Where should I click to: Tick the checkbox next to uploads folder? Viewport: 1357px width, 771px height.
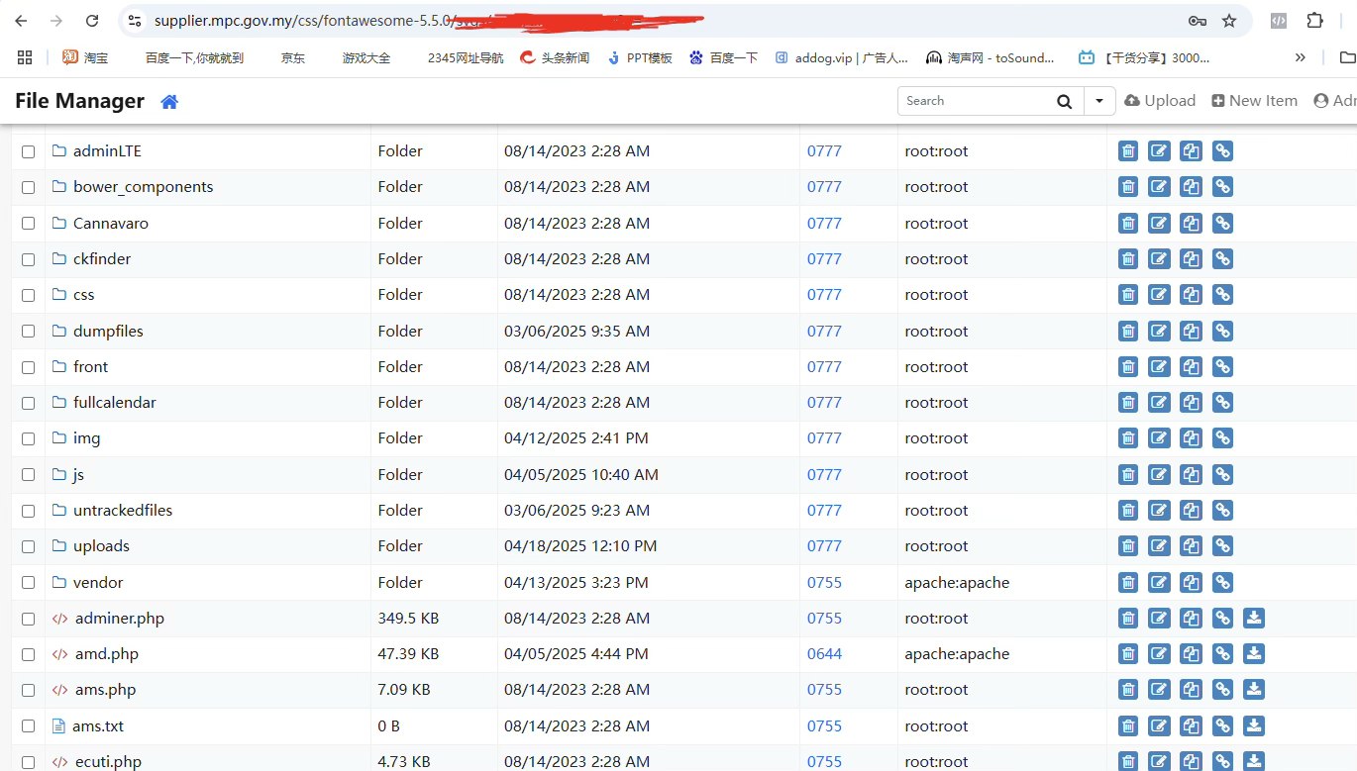coord(29,546)
